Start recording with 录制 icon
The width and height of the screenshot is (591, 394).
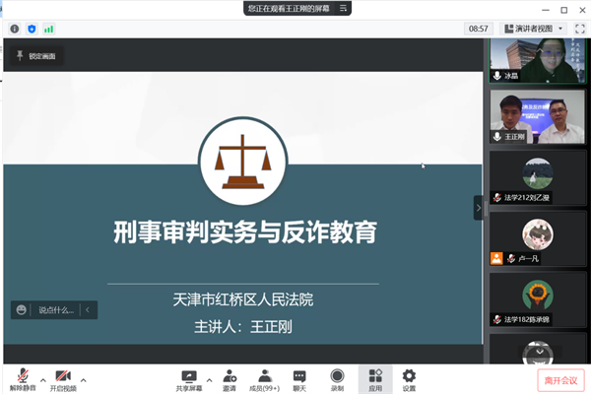tap(337, 376)
